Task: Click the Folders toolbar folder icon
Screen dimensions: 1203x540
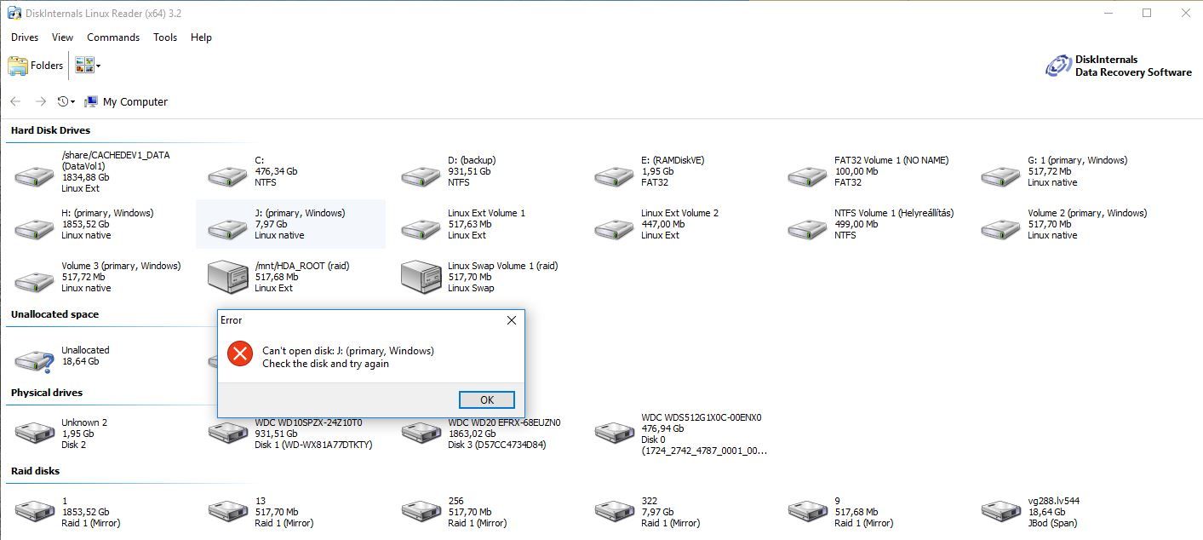Action: tap(18, 66)
